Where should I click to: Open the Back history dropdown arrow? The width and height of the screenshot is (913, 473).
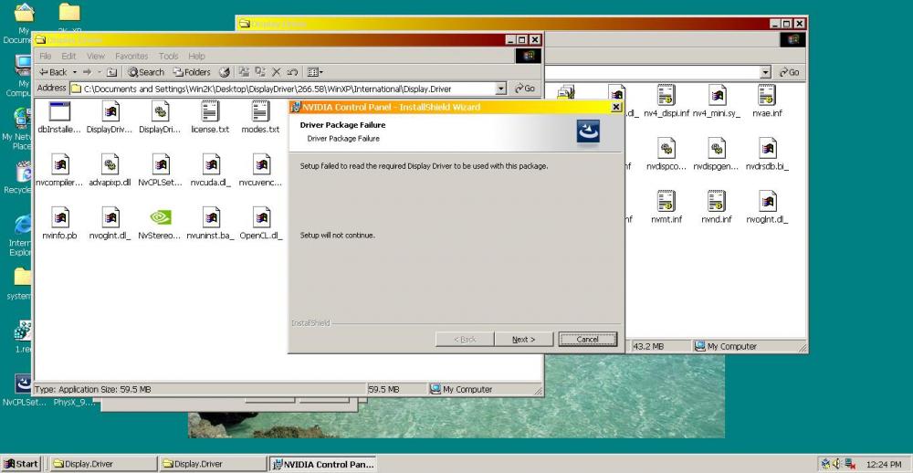75,72
